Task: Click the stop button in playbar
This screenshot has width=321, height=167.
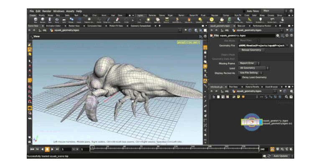Action: coord(47,149)
